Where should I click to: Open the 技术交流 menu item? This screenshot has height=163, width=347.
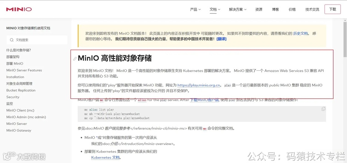(x=312, y=10)
